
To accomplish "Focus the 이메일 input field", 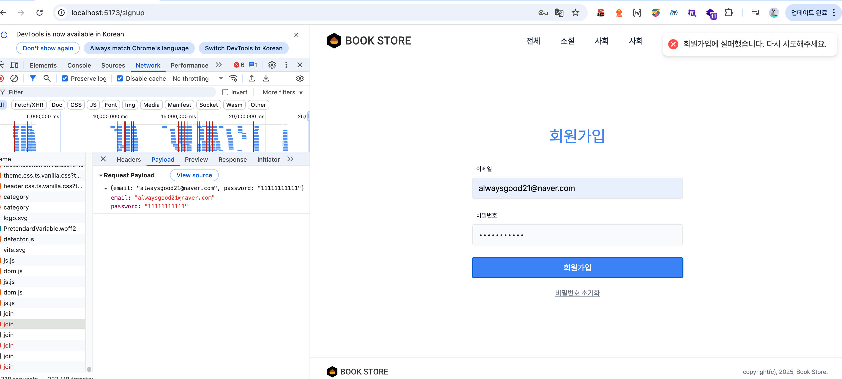I will coord(577,188).
